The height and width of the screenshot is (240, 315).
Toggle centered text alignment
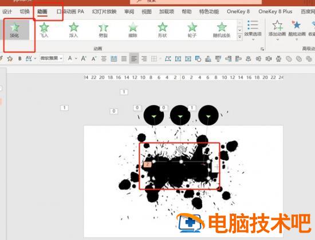tap(104, 58)
